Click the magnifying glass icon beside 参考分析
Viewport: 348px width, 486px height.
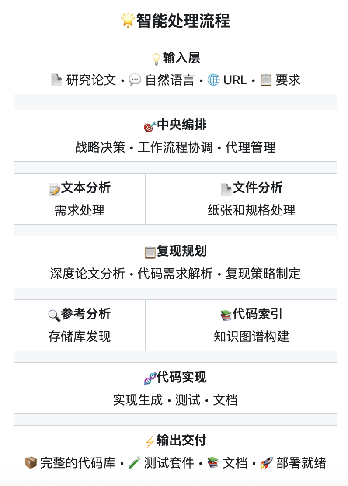click(x=54, y=315)
